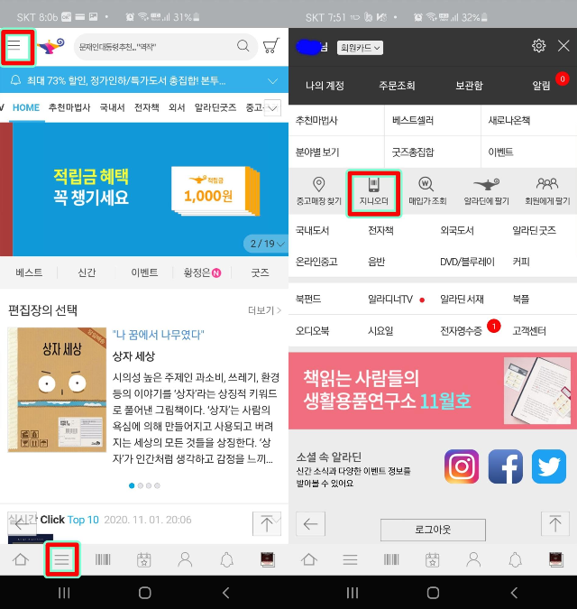The width and height of the screenshot is (577, 609).
Task: Tap scroll-to-top arrow in left screen
Action: click(267, 523)
